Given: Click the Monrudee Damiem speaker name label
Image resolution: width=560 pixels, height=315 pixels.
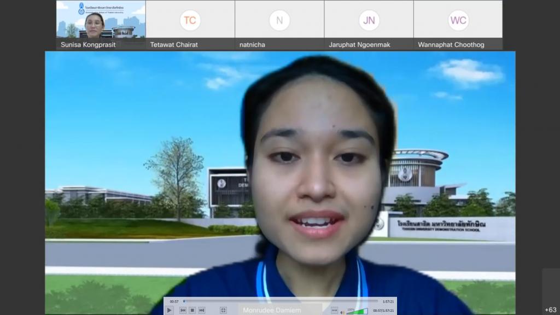Looking at the screenshot, I should (x=272, y=311).
